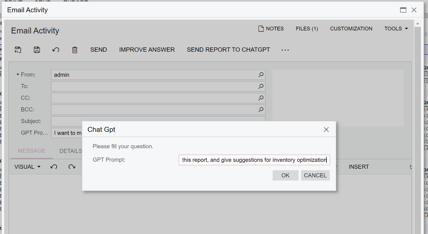Click inside the GPT Prompt text field
The height and width of the screenshot is (234, 428).
point(254,160)
